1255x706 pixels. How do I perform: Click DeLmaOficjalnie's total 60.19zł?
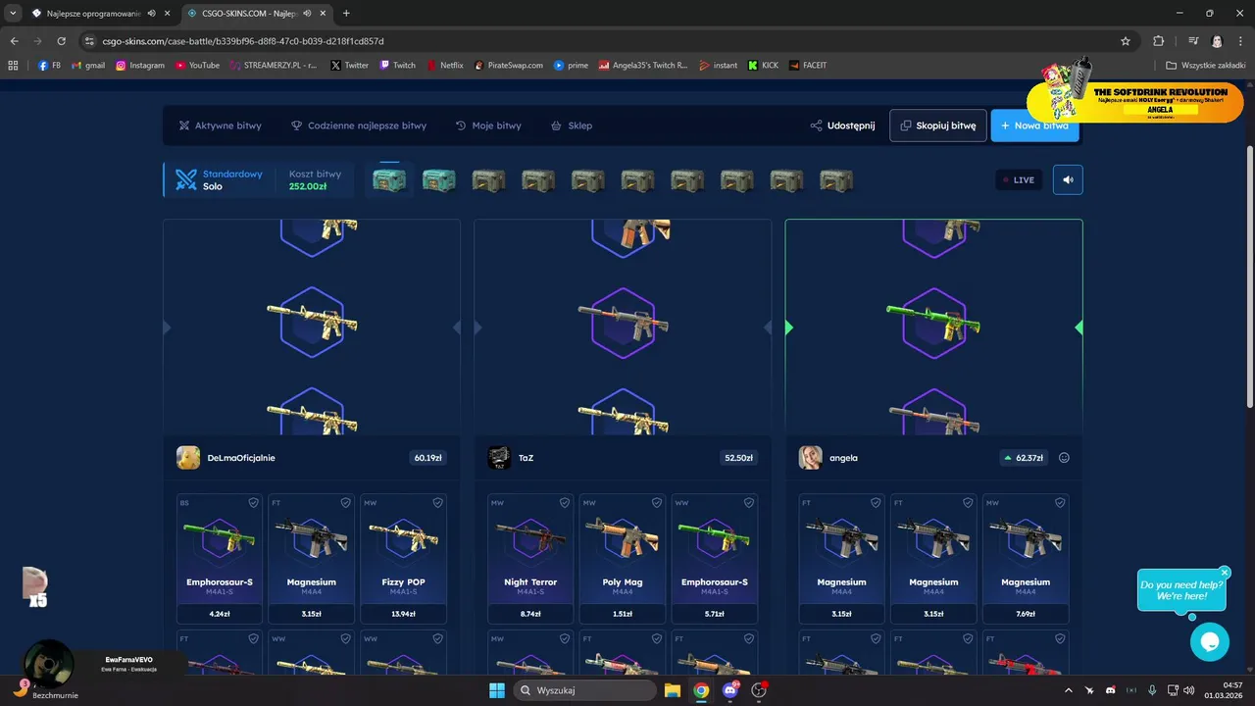427,458
